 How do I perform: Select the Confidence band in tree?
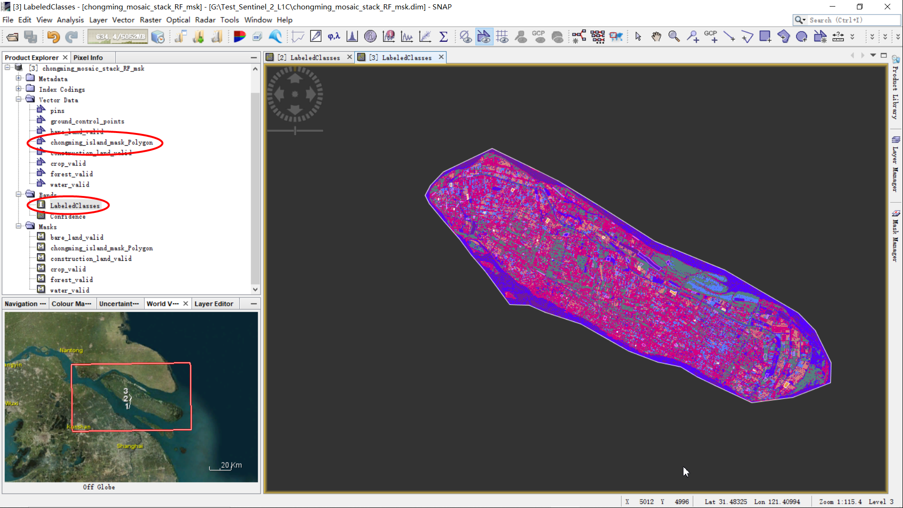click(x=68, y=217)
